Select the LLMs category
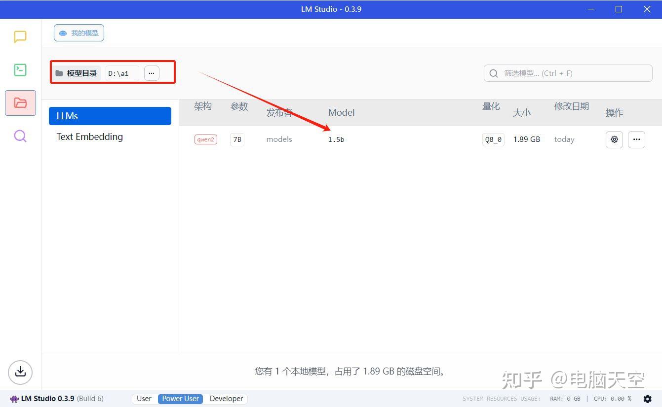Image resolution: width=662 pixels, height=407 pixels. pyautogui.click(x=110, y=116)
